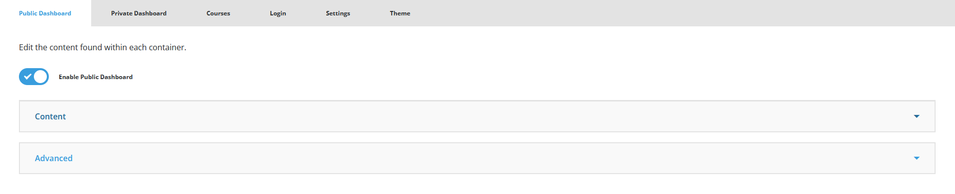Expand the Content accordion section
The image size is (955, 194).
477,116
